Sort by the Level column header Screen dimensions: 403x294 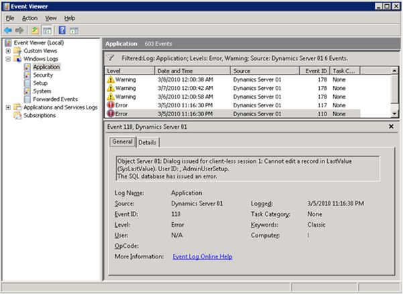point(129,70)
